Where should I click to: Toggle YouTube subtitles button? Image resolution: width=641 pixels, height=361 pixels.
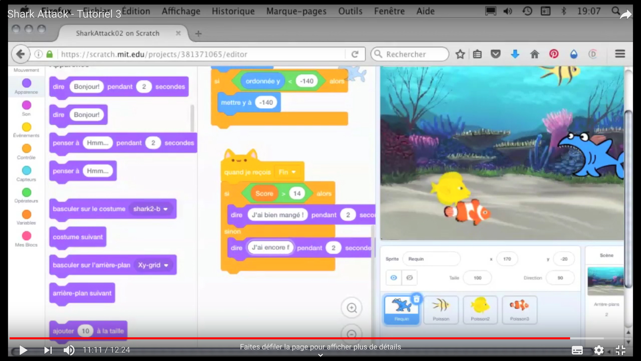(577, 350)
